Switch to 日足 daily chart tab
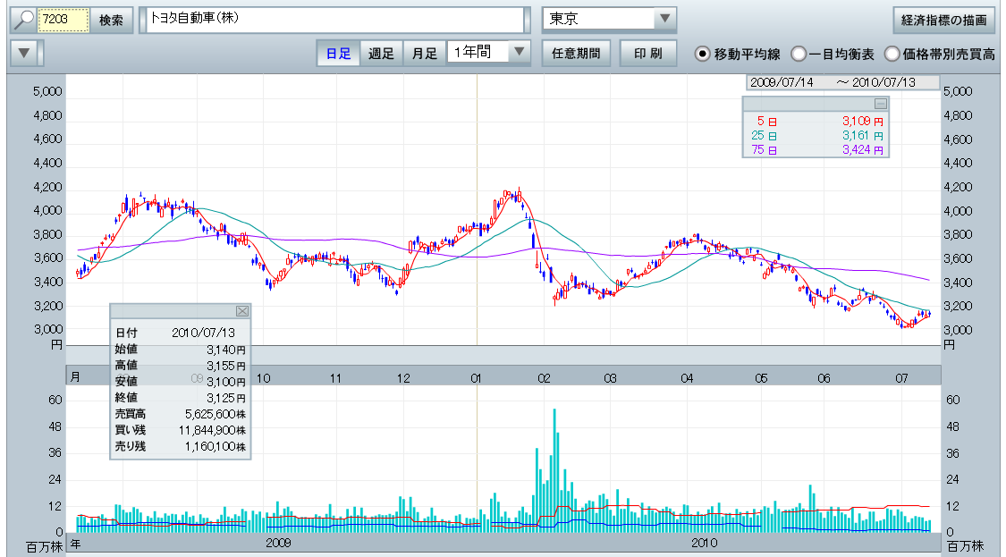Viewport: 1006px width, 557px height. pyautogui.click(x=338, y=54)
